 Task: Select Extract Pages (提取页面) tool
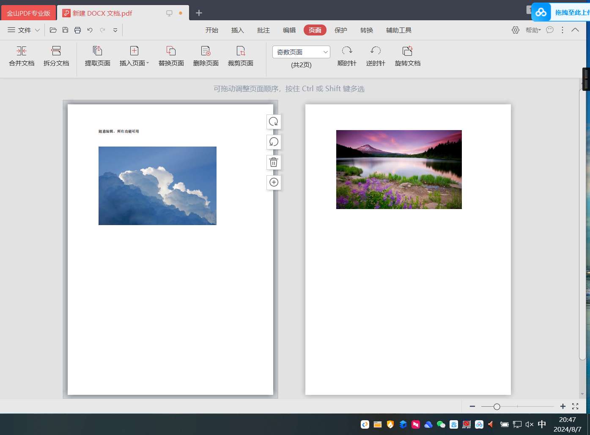pos(97,51)
